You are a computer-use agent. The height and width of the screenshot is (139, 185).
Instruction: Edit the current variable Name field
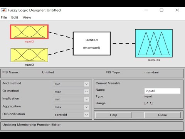(162, 91)
